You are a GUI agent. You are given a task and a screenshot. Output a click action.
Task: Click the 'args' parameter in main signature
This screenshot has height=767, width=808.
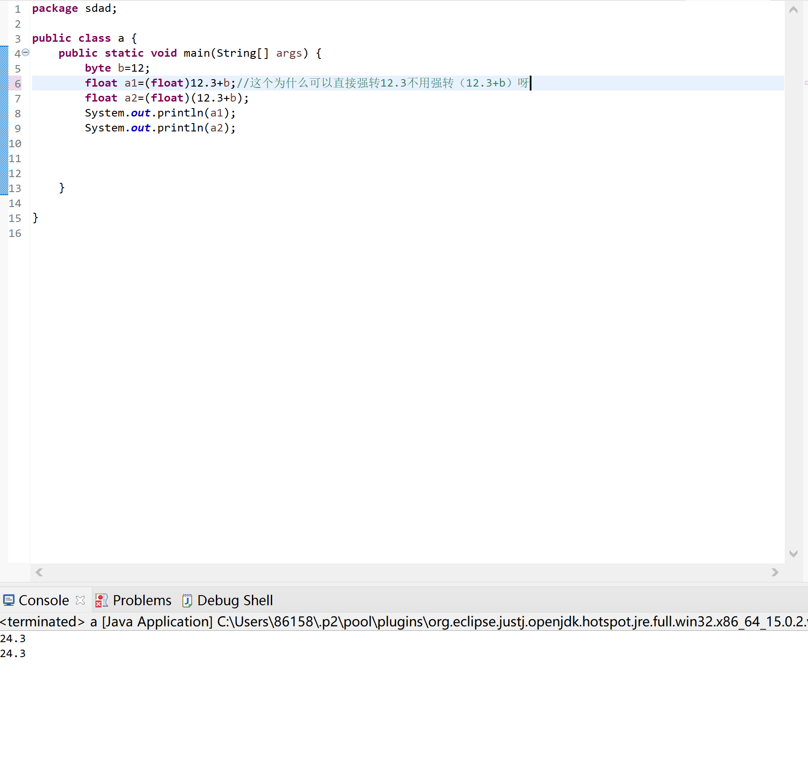(289, 53)
